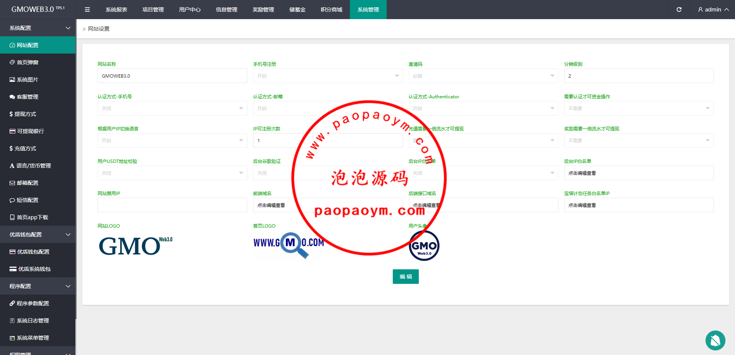This screenshot has height=355, width=735.
Task: Click the 分销级别 input field
Action: tap(639, 76)
